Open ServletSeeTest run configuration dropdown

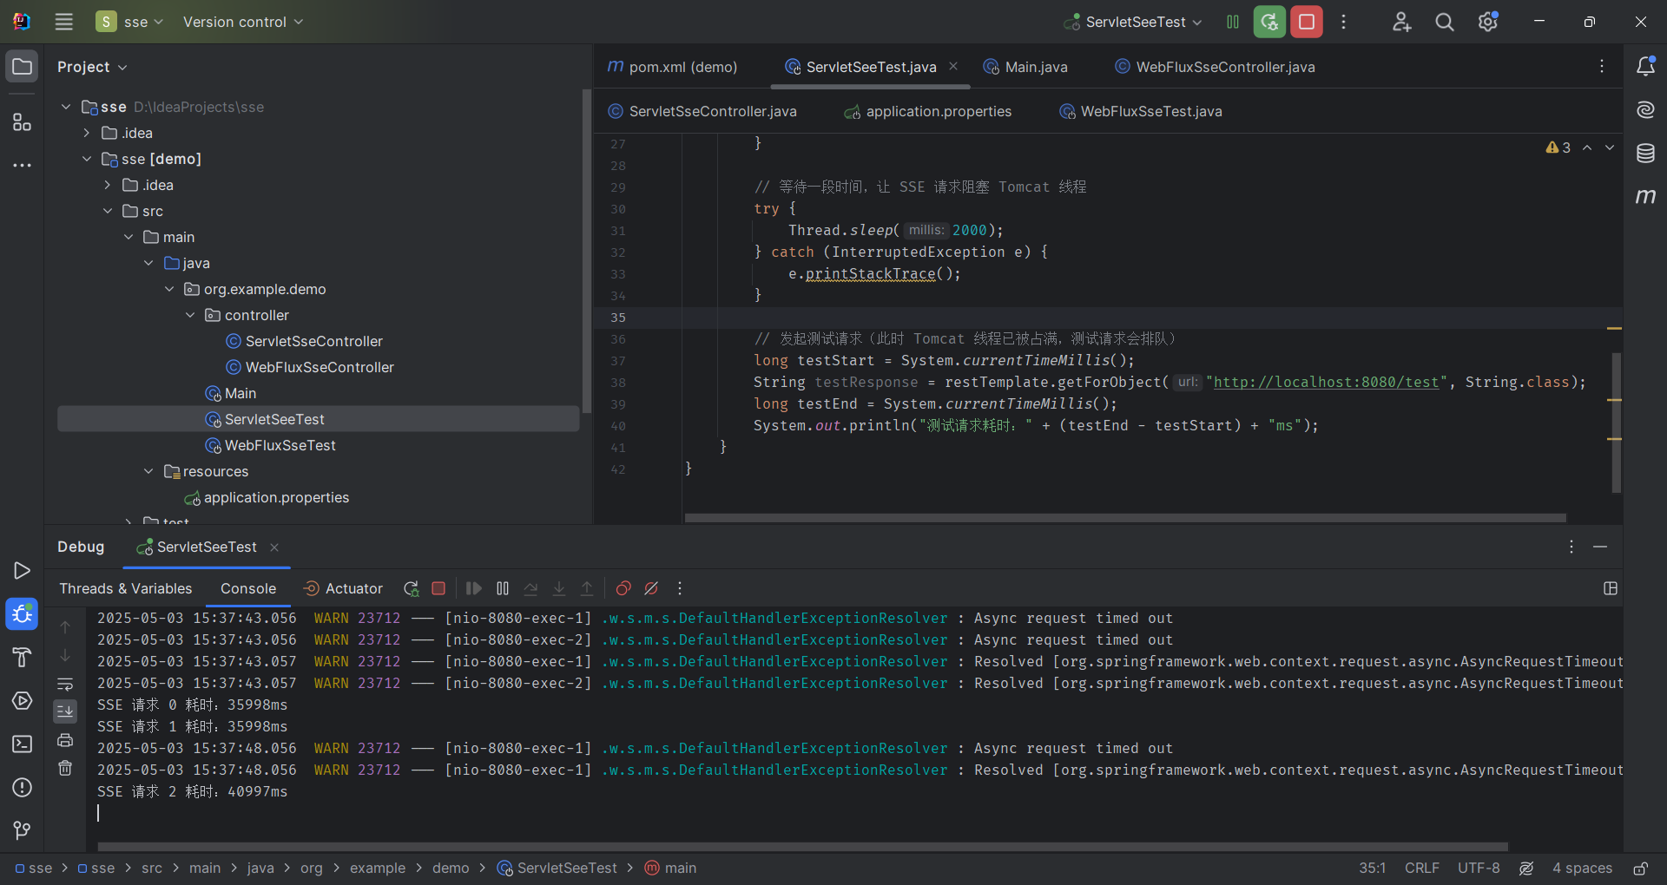pos(1134,22)
